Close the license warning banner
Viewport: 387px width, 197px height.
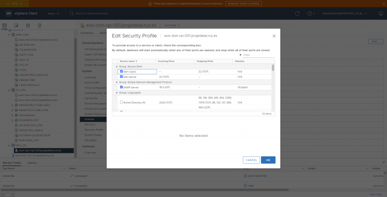tap(383, 4)
